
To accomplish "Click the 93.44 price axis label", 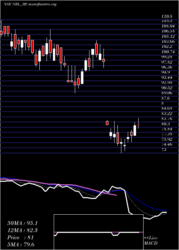I will click(x=168, y=77).
